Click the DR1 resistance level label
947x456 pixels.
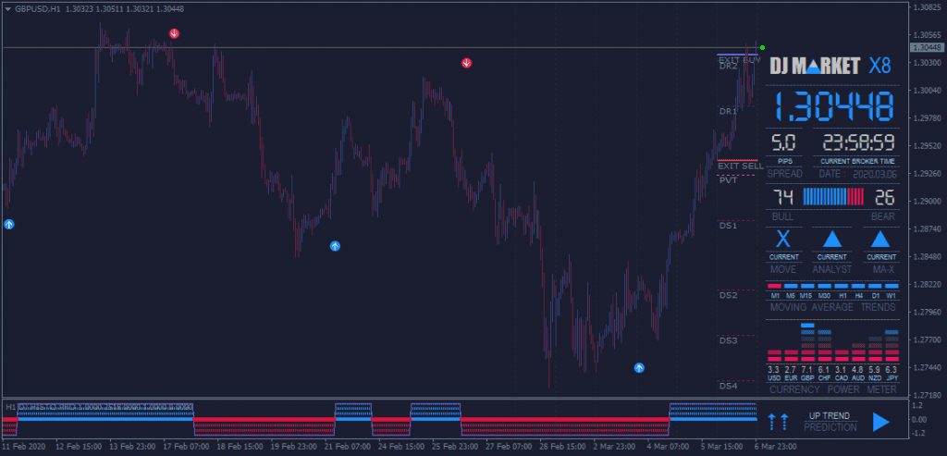coord(728,112)
